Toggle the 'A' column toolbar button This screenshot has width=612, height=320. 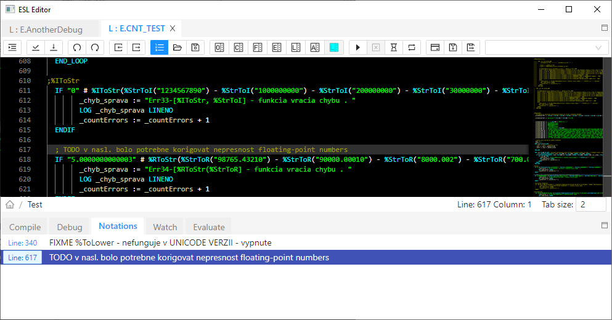(315, 47)
